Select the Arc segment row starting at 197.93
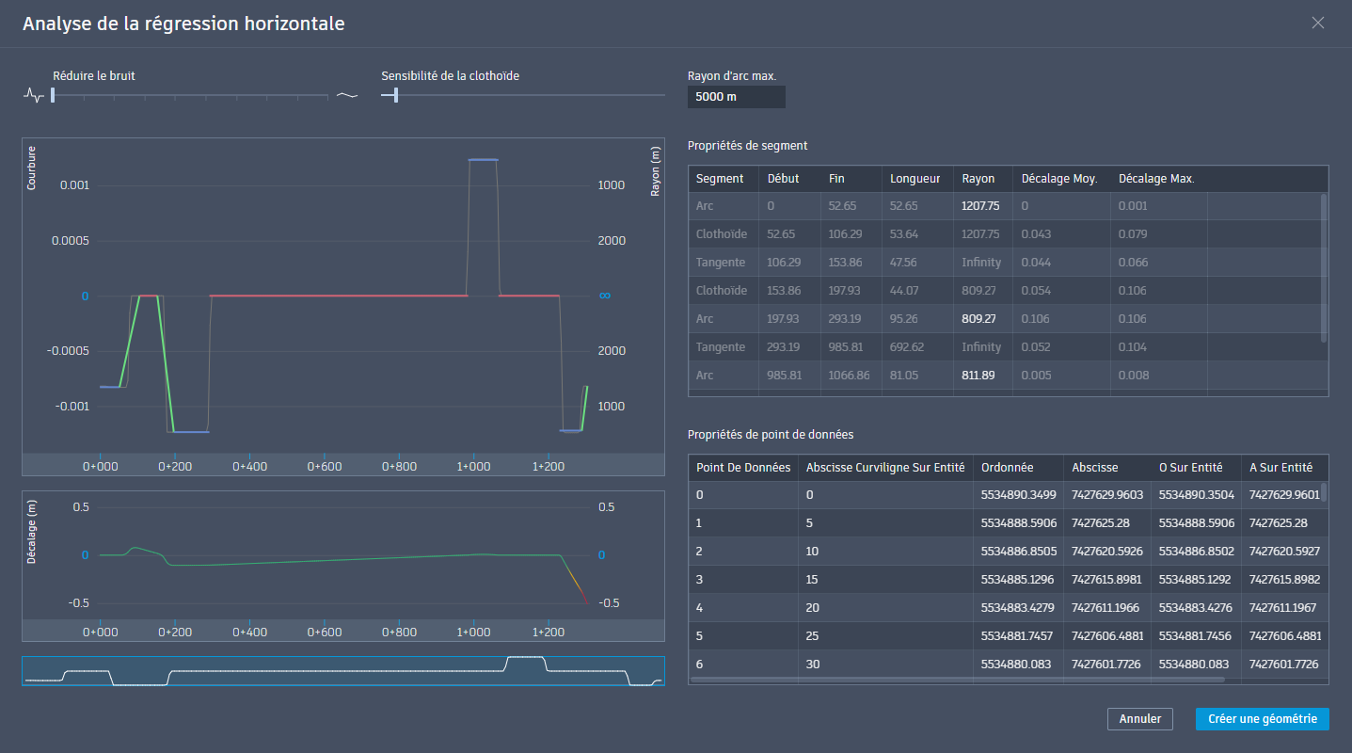This screenshot has height=753, width=1352. [1004, 319]
